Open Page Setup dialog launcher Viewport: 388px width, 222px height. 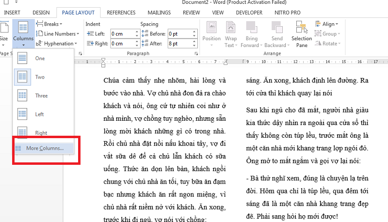(x=81, y=53)
